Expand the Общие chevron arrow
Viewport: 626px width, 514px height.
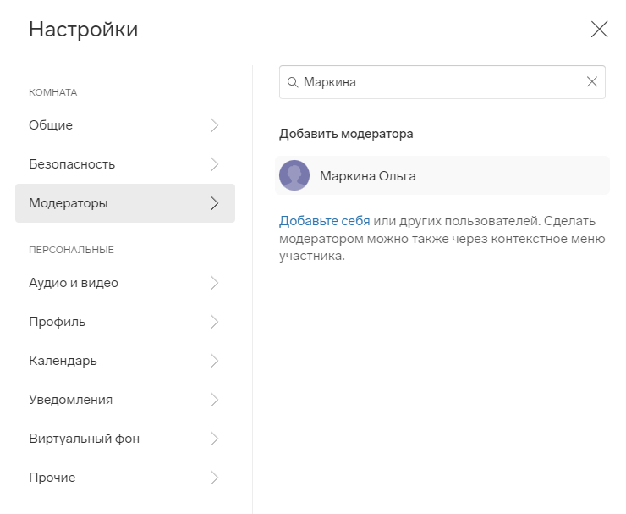[x=214, y=125]
